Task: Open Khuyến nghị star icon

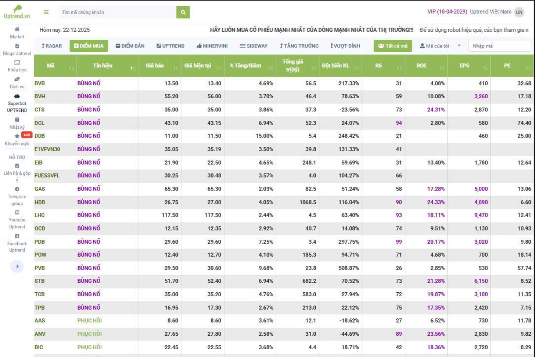Action: pyautogui.click(x=17, y=136)
